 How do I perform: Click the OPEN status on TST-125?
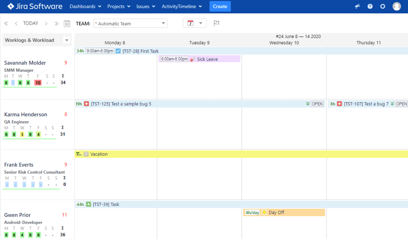(x=317, y=103)
